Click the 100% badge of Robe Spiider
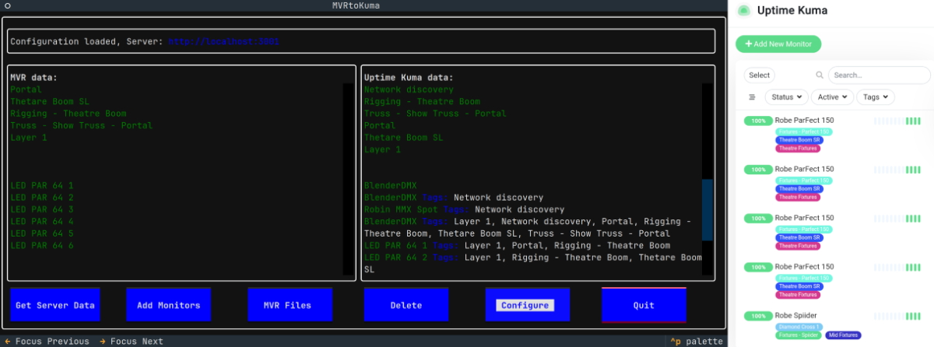934x347 pixels. (x=757, y=316)
